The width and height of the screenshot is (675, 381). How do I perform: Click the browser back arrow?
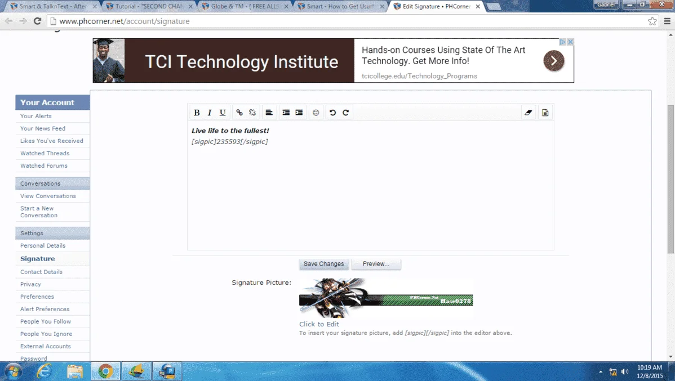[9, 21]
